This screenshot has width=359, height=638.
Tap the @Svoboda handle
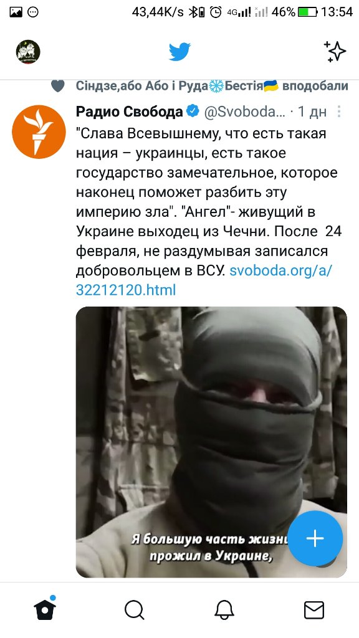244,112
